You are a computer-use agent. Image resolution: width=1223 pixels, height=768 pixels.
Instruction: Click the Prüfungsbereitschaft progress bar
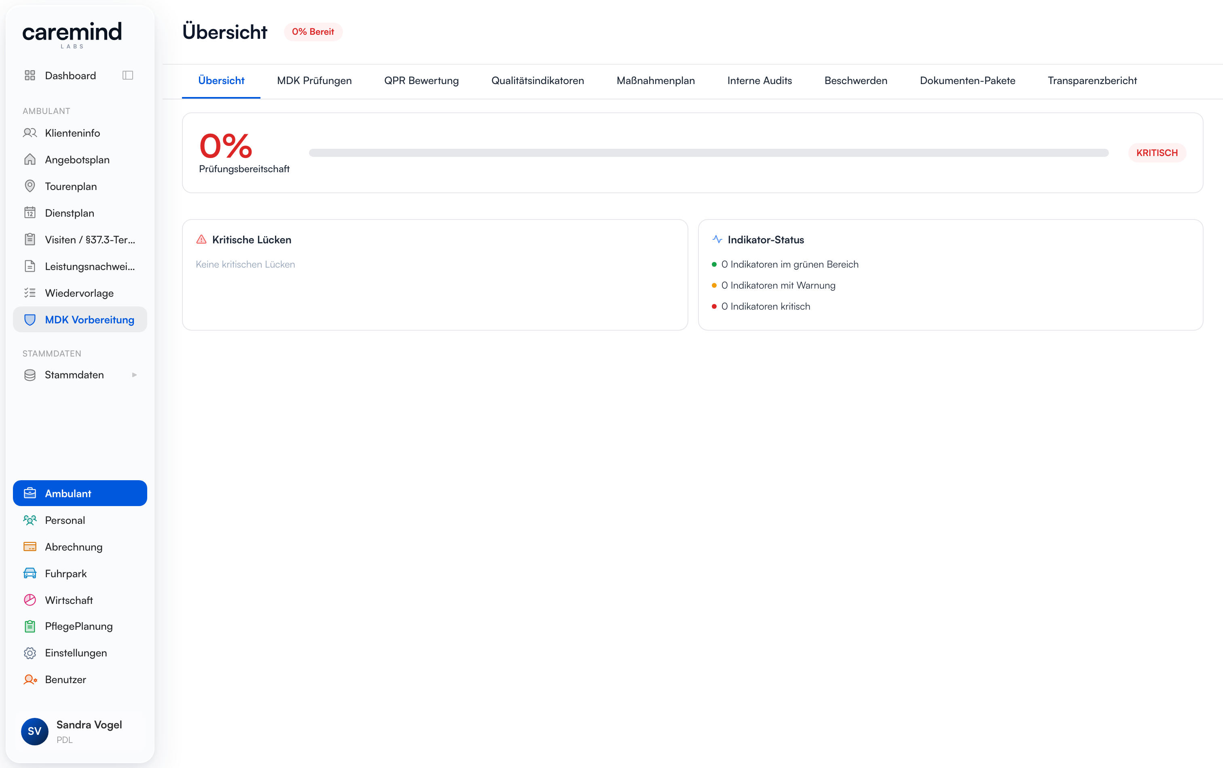(709, 153)
